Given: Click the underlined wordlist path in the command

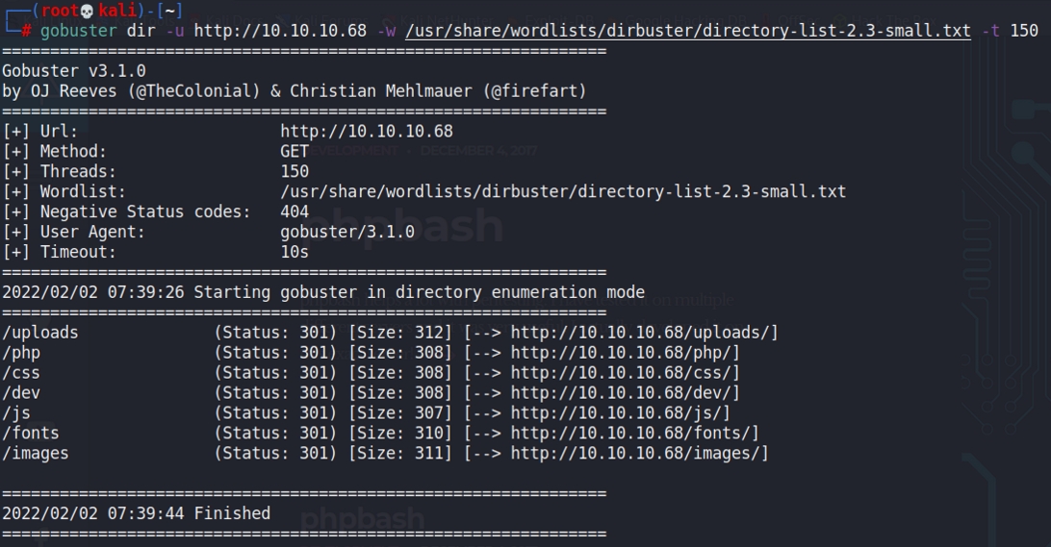Looking at the screenshot, I should pos(688,31).
